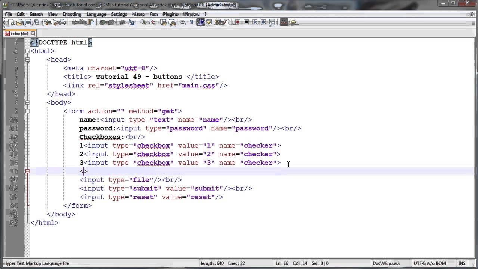Redo the edit from the toolbar
Screen dimensions: 478x269
[111, 22]
